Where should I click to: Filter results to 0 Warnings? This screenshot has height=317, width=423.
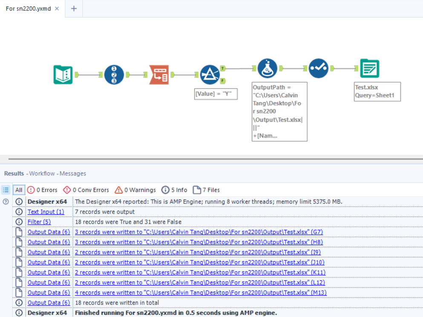click(135, 190)
